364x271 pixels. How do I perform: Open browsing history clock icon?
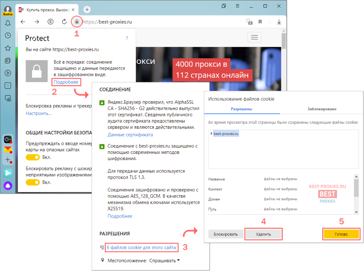[8, 35]
